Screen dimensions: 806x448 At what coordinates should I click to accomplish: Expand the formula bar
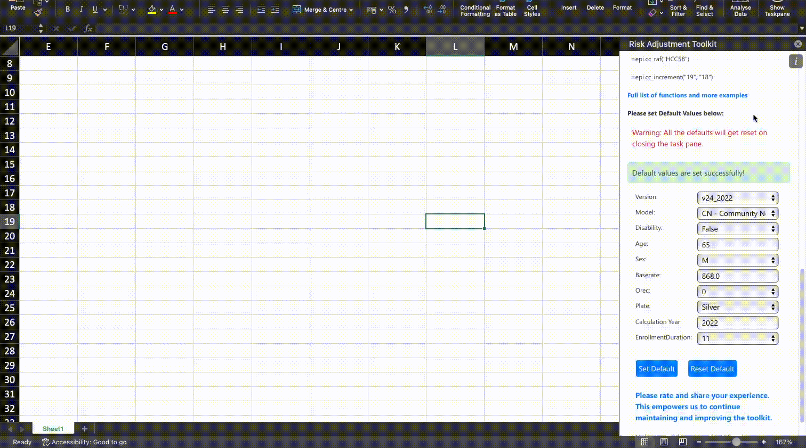click(801, 28)
